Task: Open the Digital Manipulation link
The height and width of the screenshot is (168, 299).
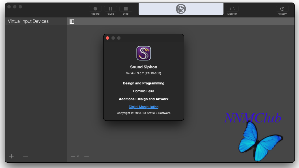Action: tap(143, 107)
